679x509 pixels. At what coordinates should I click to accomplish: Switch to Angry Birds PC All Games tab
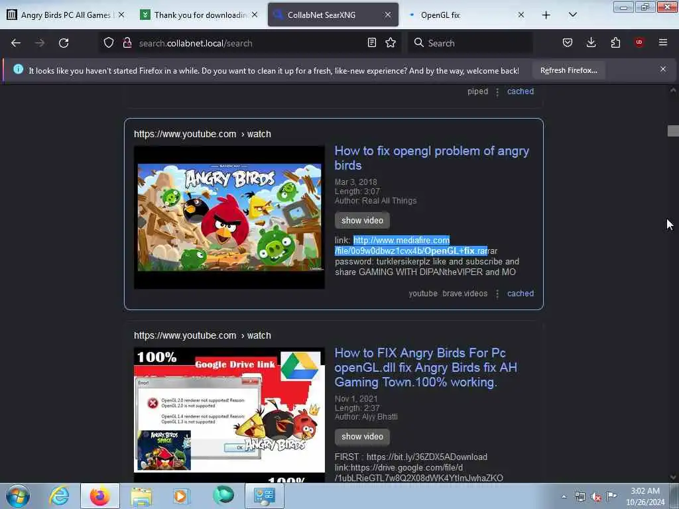tap(65, 15)
